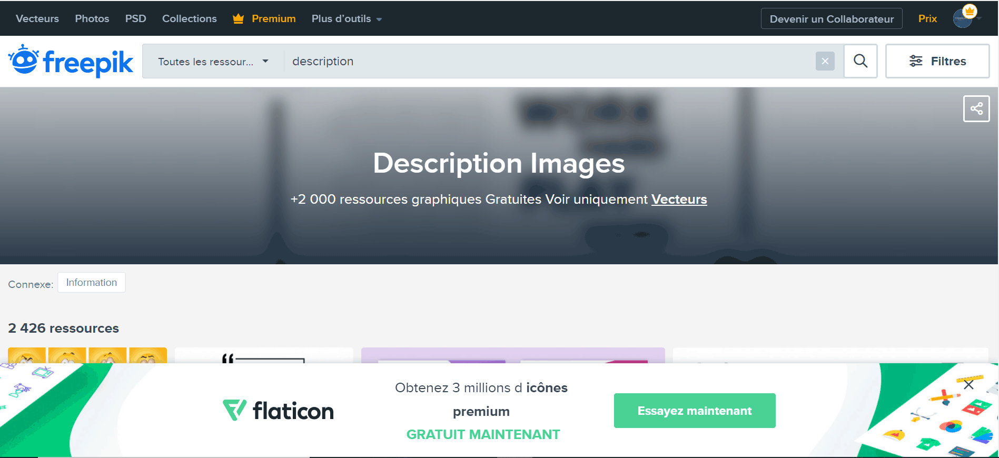This screenshot has height=458, width=999.
Task: Go to the Premium menu item
Action: coord(274,18)
